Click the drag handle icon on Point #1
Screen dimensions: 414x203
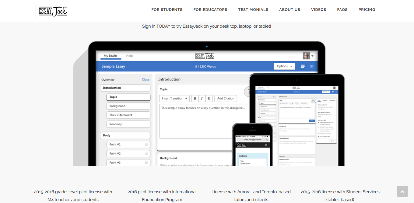146,145
